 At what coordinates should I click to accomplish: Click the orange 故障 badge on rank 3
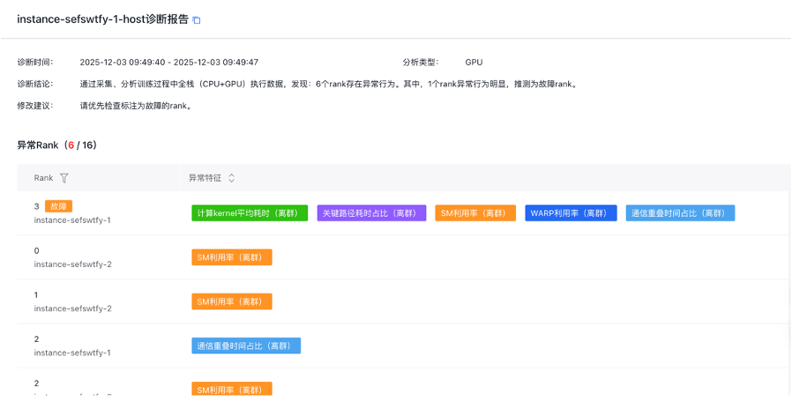[58, 206]
